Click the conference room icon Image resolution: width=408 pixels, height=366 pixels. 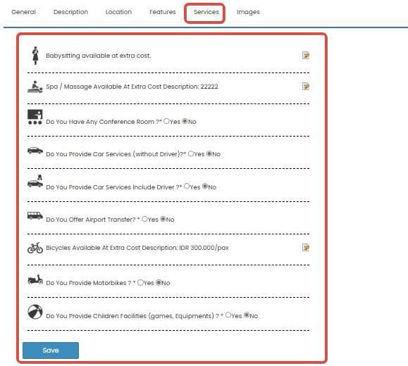coord(35,117)
